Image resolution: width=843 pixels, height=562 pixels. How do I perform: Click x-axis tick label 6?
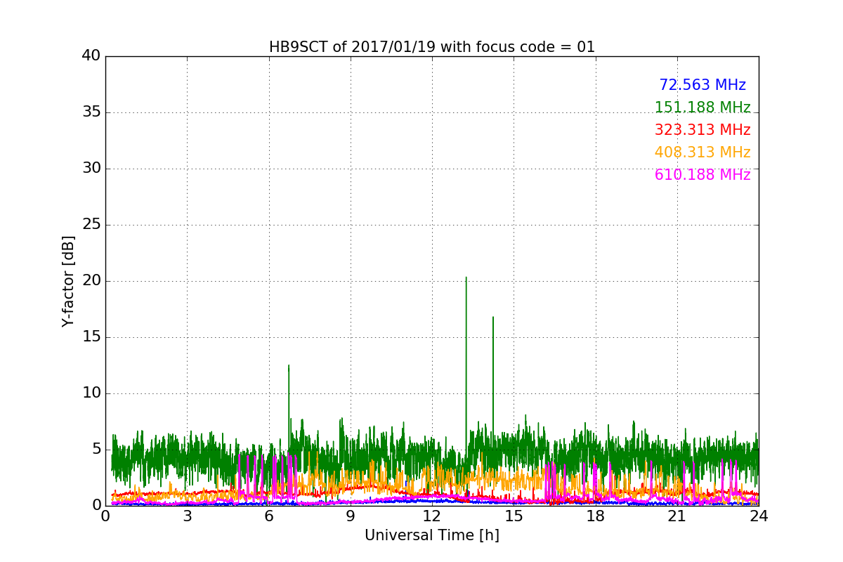[x=269, y=516]
